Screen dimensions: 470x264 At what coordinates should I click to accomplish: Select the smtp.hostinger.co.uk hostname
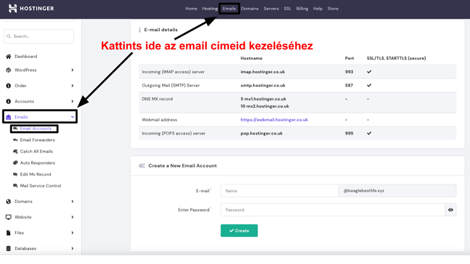coord(263,85)
